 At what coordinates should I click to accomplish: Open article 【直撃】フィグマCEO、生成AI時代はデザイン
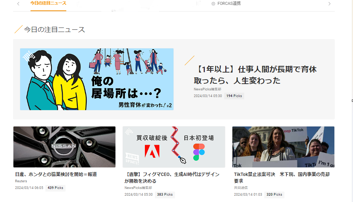pyautogui.click(x=172, y=178)
